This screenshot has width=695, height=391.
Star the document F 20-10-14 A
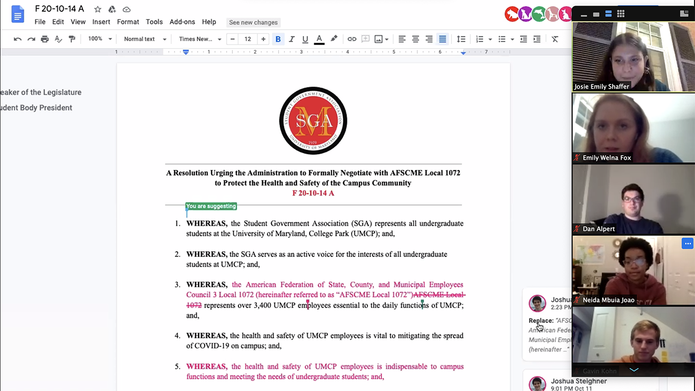97,10
